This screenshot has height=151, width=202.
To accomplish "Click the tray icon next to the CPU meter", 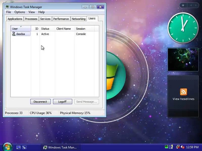I will 171,147.
